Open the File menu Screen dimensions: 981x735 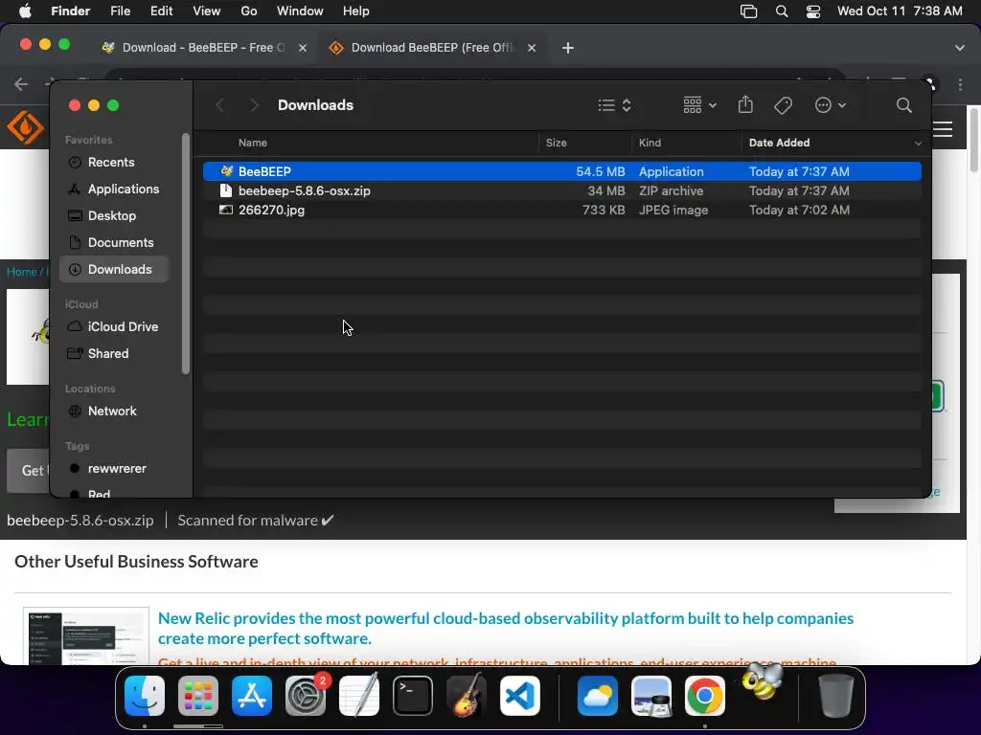[120, 11]
